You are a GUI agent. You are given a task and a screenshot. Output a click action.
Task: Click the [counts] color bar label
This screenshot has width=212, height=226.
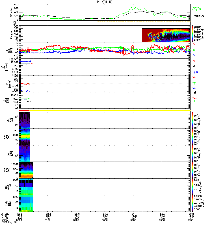tap(203, 34)
